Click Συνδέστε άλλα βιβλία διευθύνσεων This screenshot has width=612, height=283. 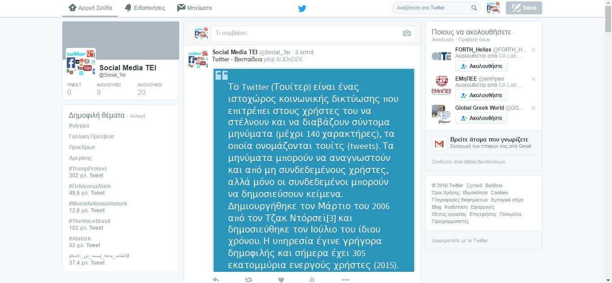[x=468, y=162]
